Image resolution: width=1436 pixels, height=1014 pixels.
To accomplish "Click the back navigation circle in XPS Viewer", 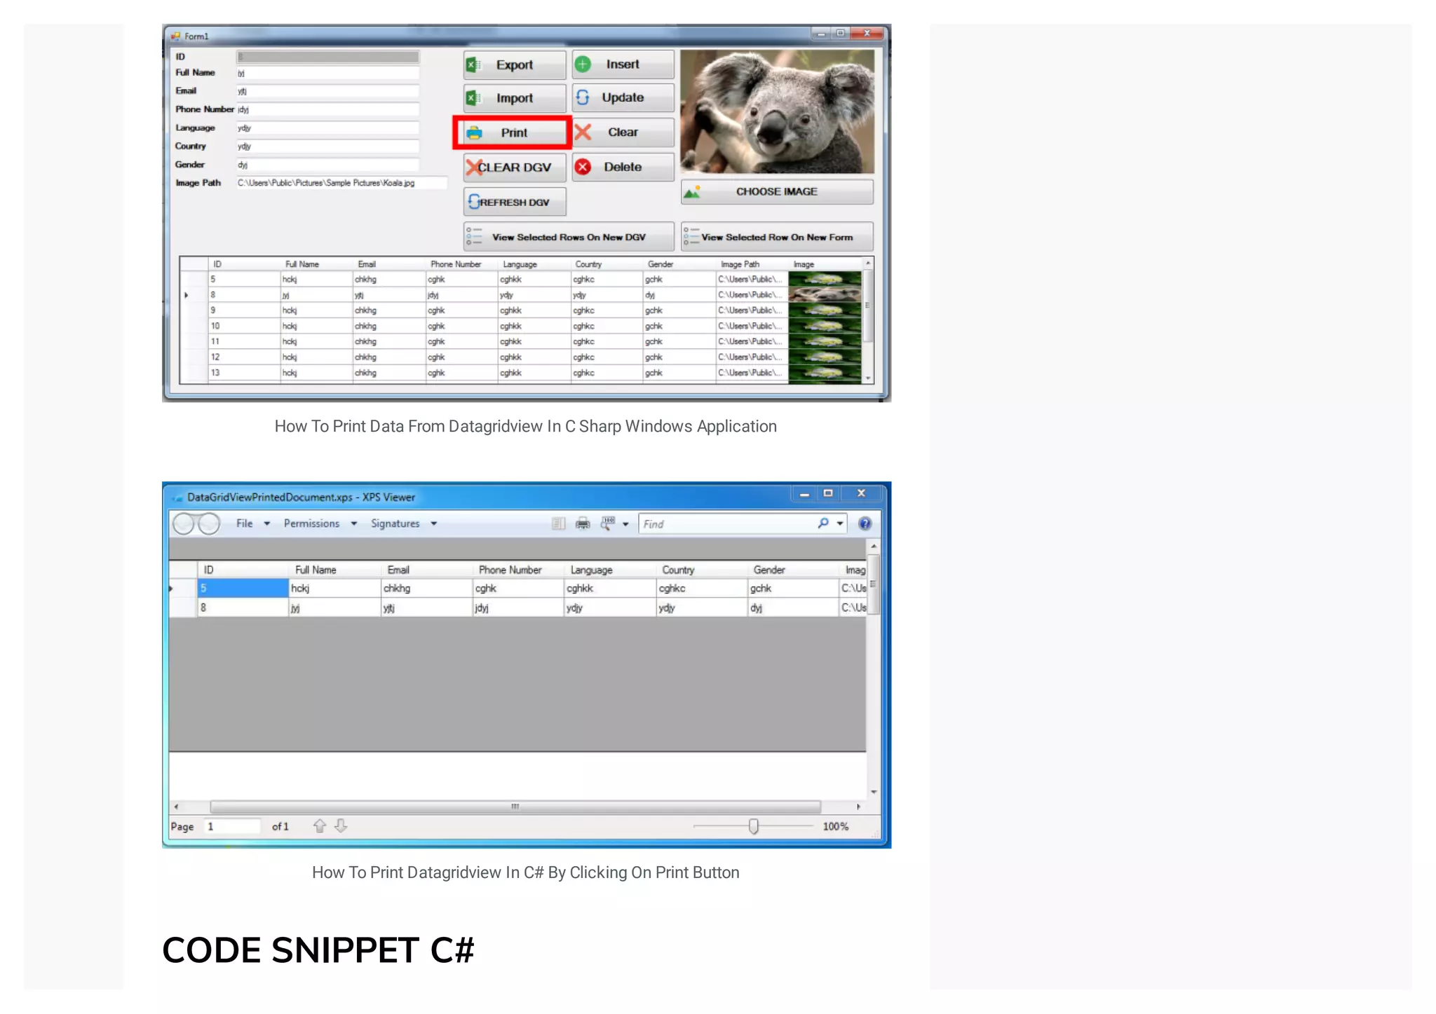I will [x=184, y=524].
